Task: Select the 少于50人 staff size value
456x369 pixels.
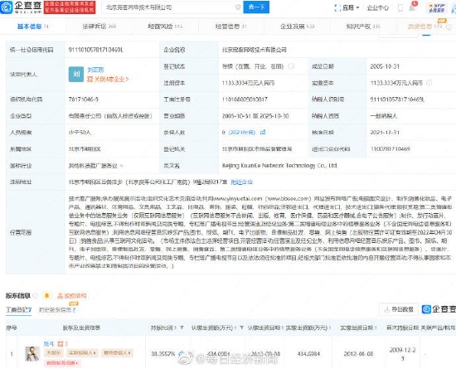Action: [x=80, y=133]
